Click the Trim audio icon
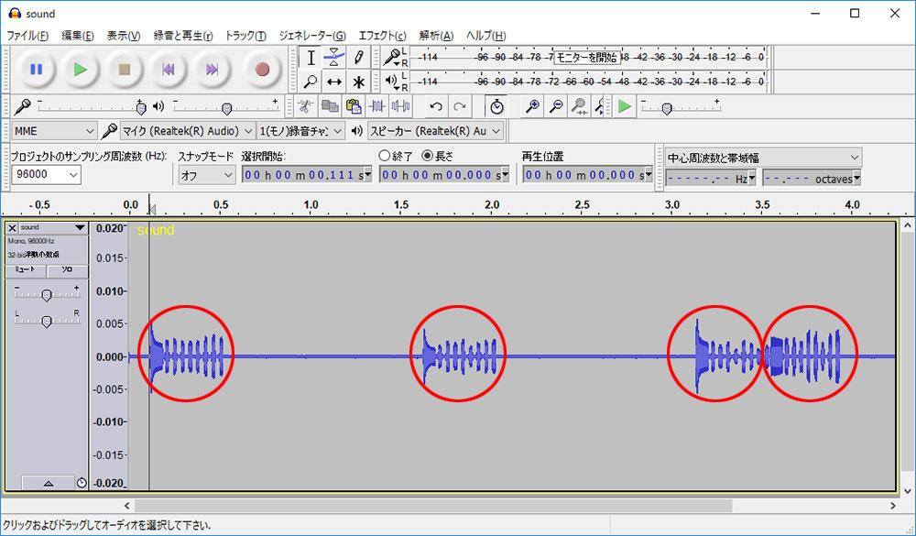The width and height of the screenshot is (916, 536). coord(376,106)
